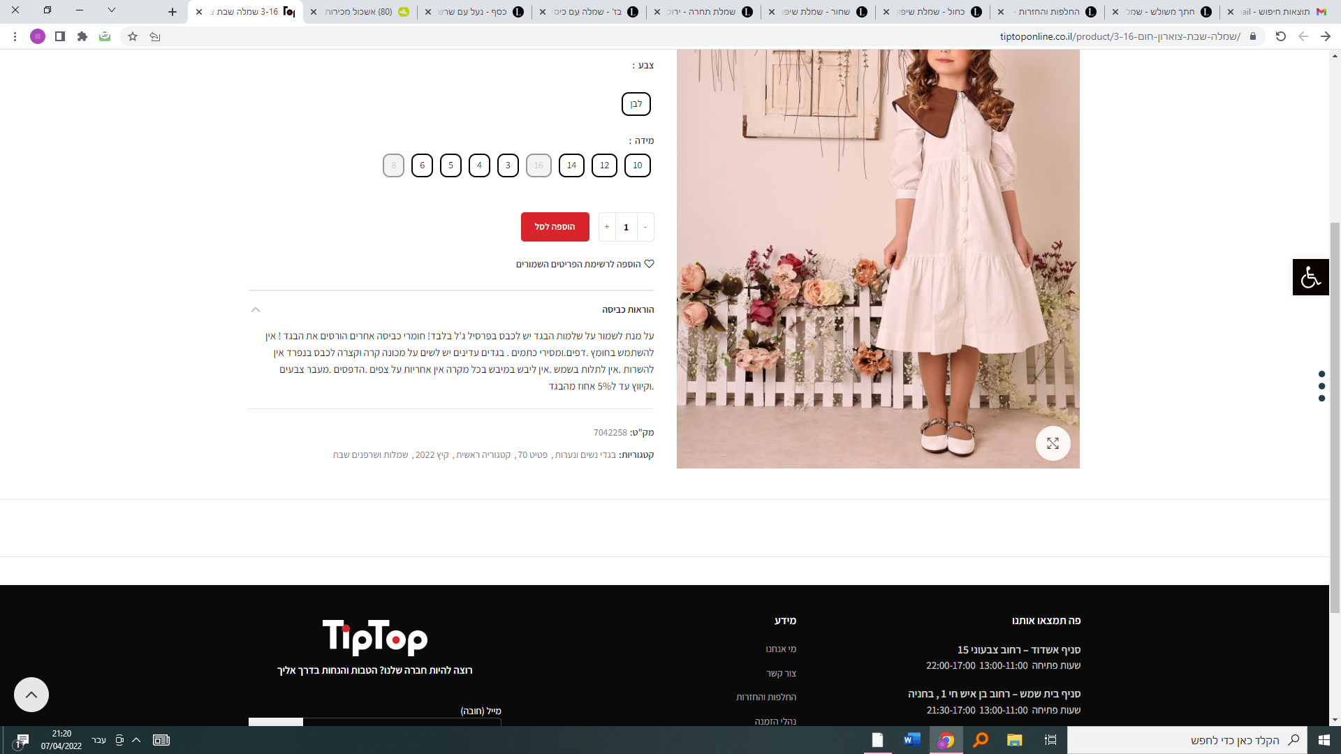Click the browser reload icon
This screenshot has width=1341, height=754.
click(1280, 36)
